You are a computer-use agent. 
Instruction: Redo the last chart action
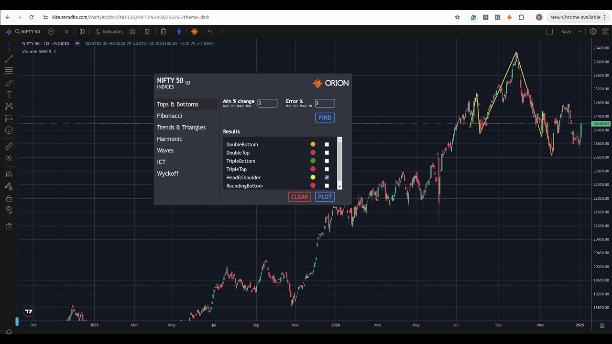tap(222, 32)
